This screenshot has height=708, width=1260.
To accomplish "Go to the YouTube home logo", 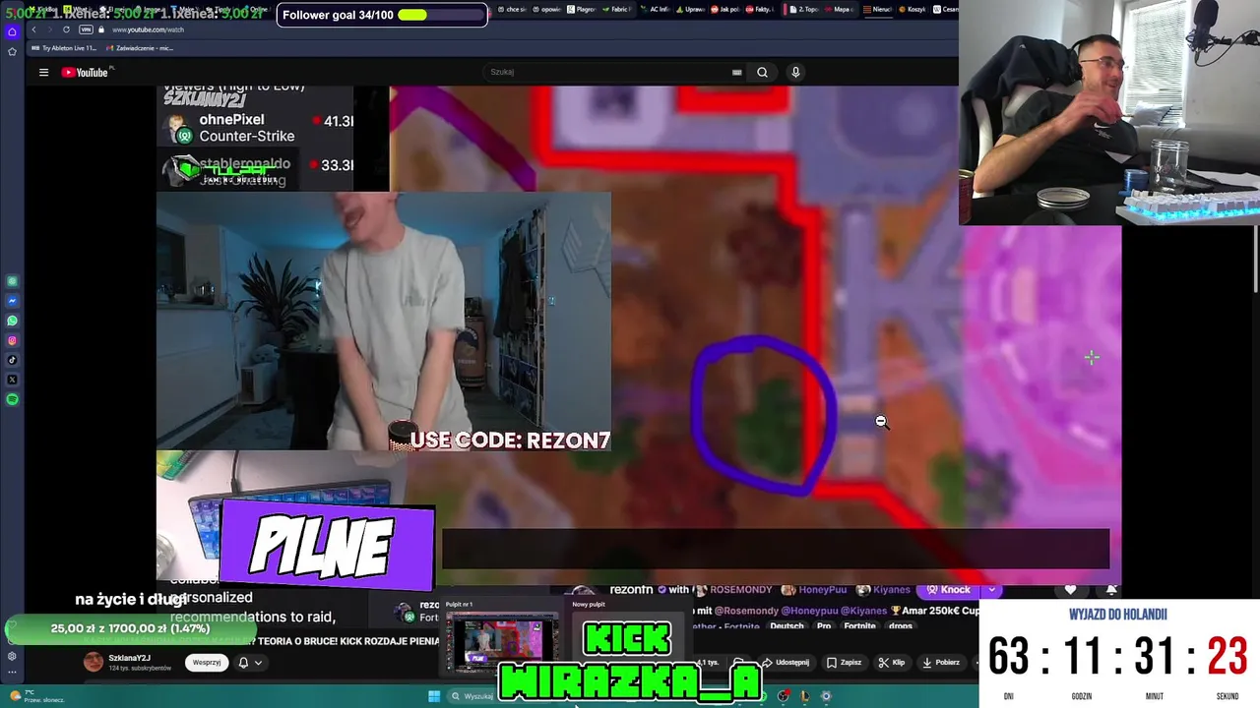I will coord(85,72).
